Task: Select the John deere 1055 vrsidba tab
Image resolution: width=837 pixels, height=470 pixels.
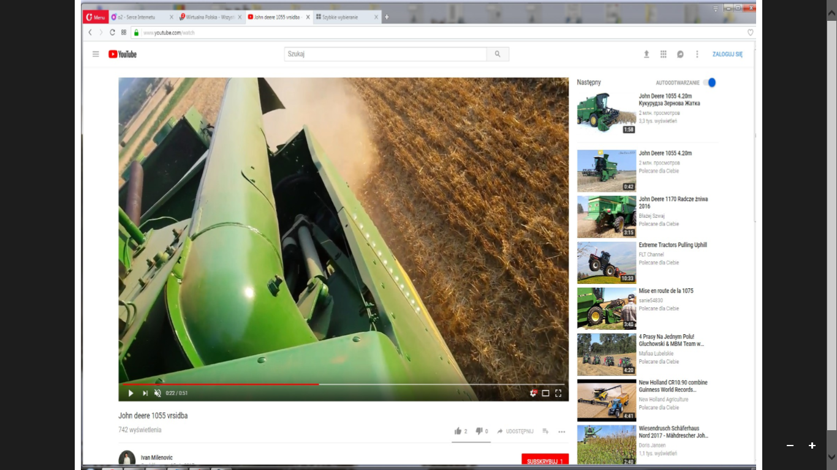Action: tap(279, 17)
